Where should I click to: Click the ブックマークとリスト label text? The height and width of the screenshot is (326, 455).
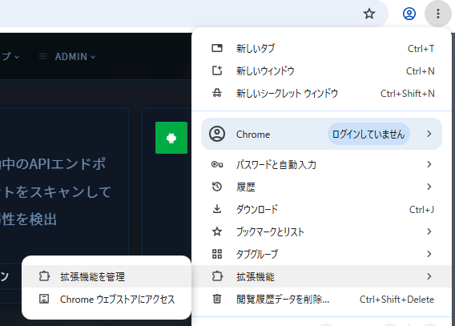(x=270, y=231)
